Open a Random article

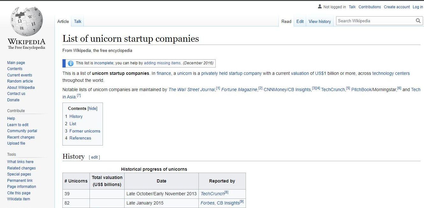point(20,81)
